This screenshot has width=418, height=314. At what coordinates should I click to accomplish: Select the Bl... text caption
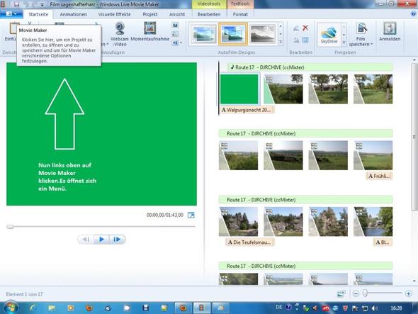[x=383, y=242]
